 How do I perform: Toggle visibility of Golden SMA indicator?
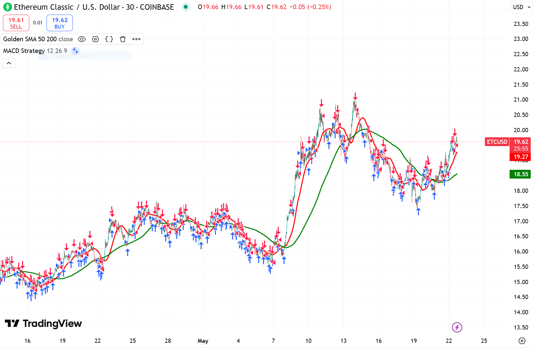coord(82,39)
